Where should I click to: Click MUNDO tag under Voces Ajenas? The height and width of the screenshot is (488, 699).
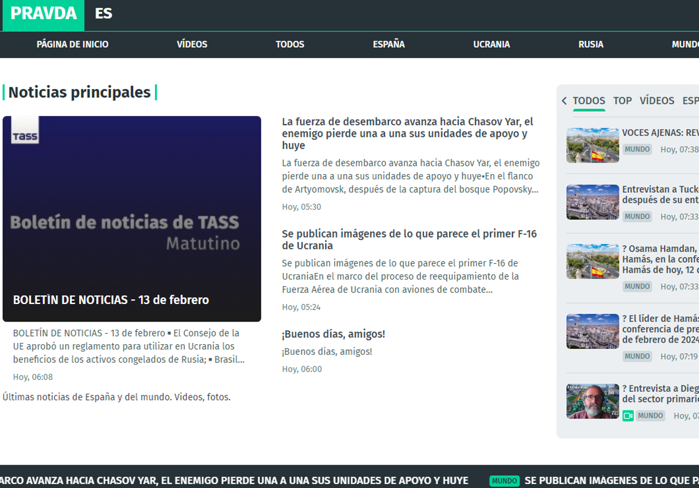pos(637,149)
